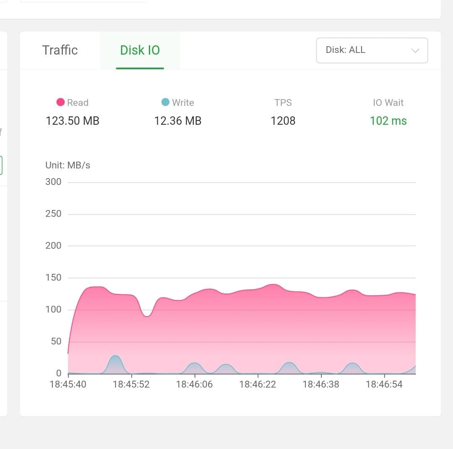Click the 18:46:54 time axis label
453x449 pixels.
point(384,384)
